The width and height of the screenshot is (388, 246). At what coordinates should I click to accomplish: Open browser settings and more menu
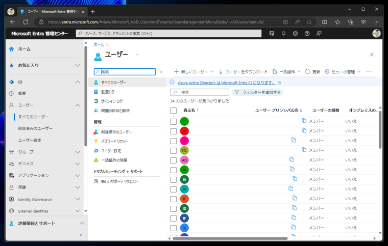pyautogui.click(x=376, y=22)
